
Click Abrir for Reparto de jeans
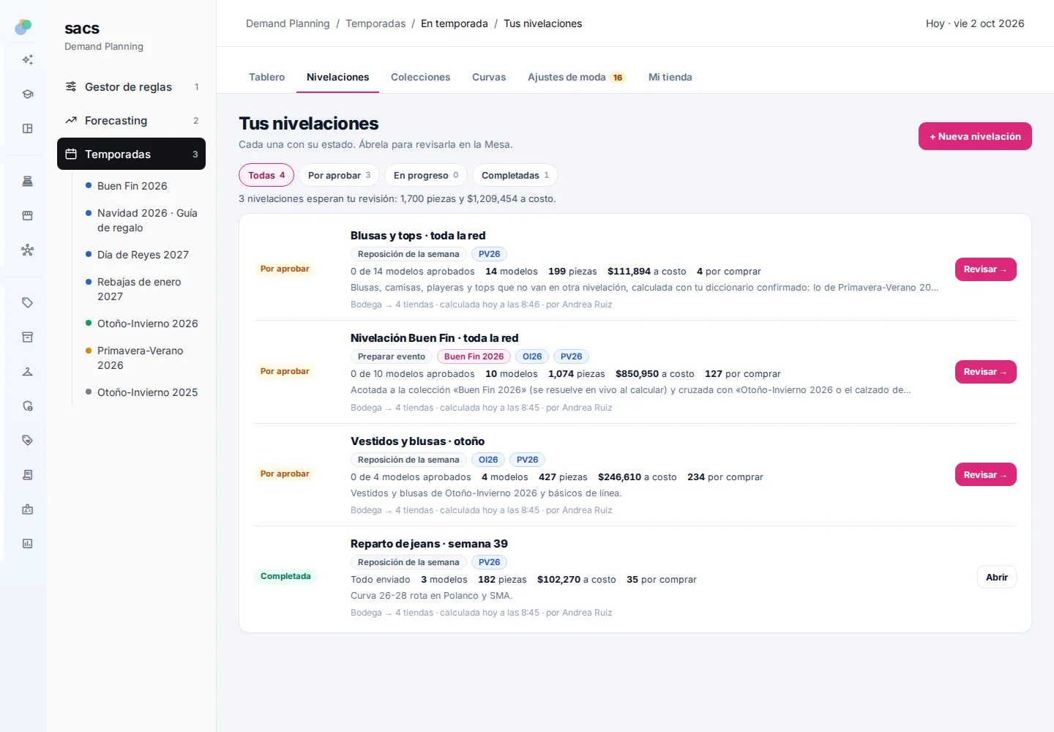[x=996, y=577]
